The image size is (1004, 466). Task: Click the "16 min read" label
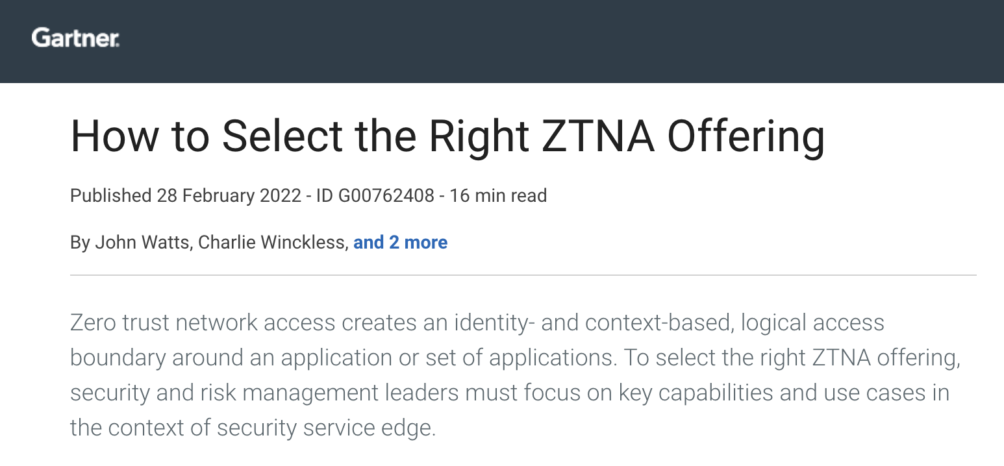click(x=498, y=195)
